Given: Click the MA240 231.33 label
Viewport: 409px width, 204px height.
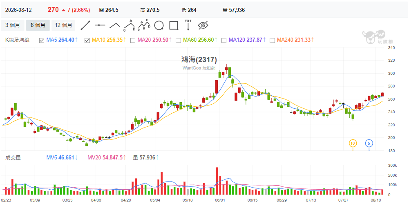Looking at the screenshot, I should tap(295, 40).
